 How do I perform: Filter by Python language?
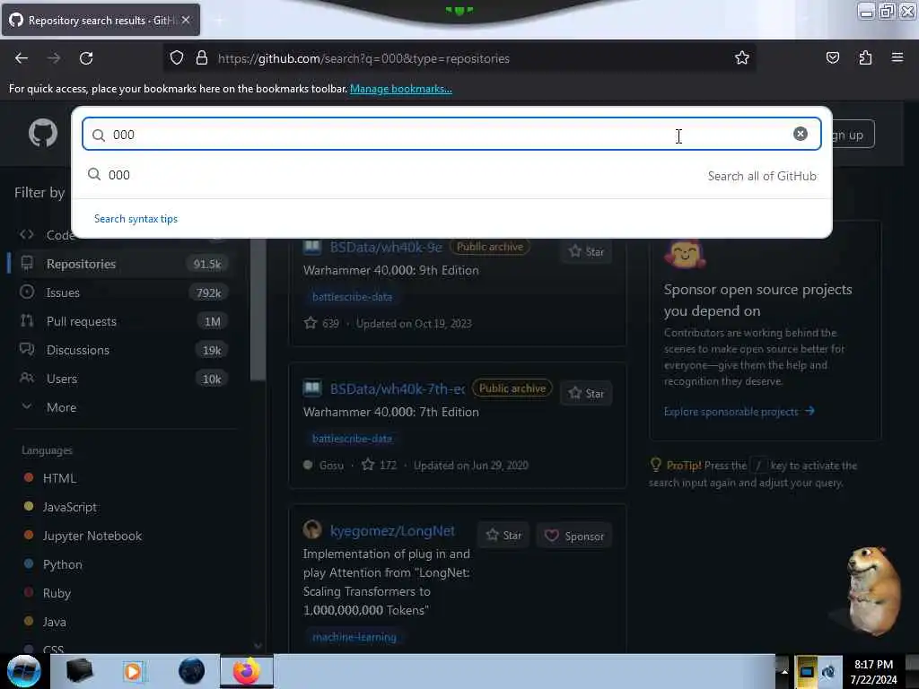[62, 564]
